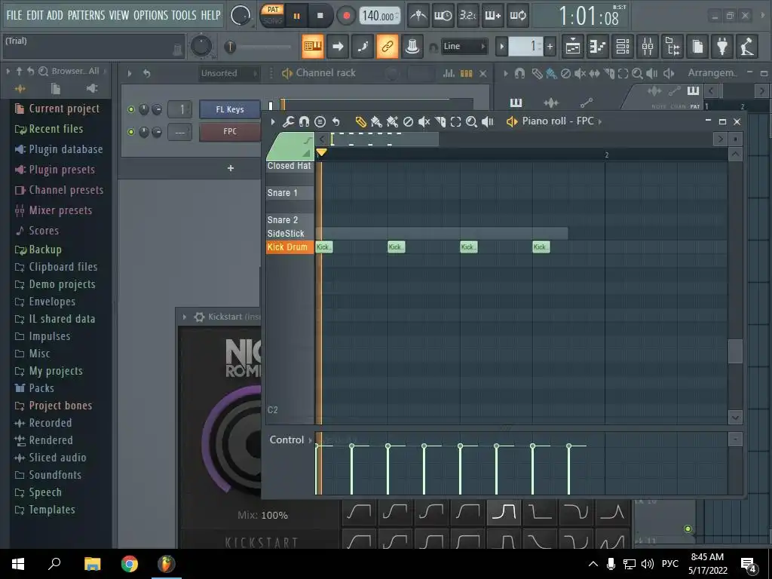Screen dimensions: 772x579
Task: Toggle auto-scroll arrow button
Action: [x=337, y=46]
